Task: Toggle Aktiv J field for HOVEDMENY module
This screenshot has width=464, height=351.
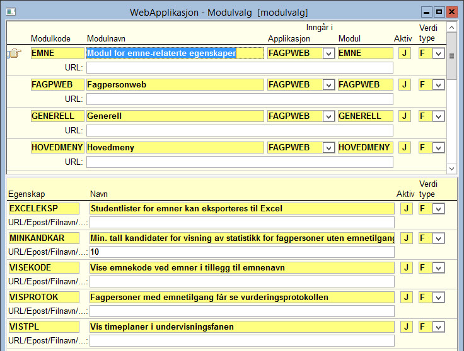Action: [405, 147]
